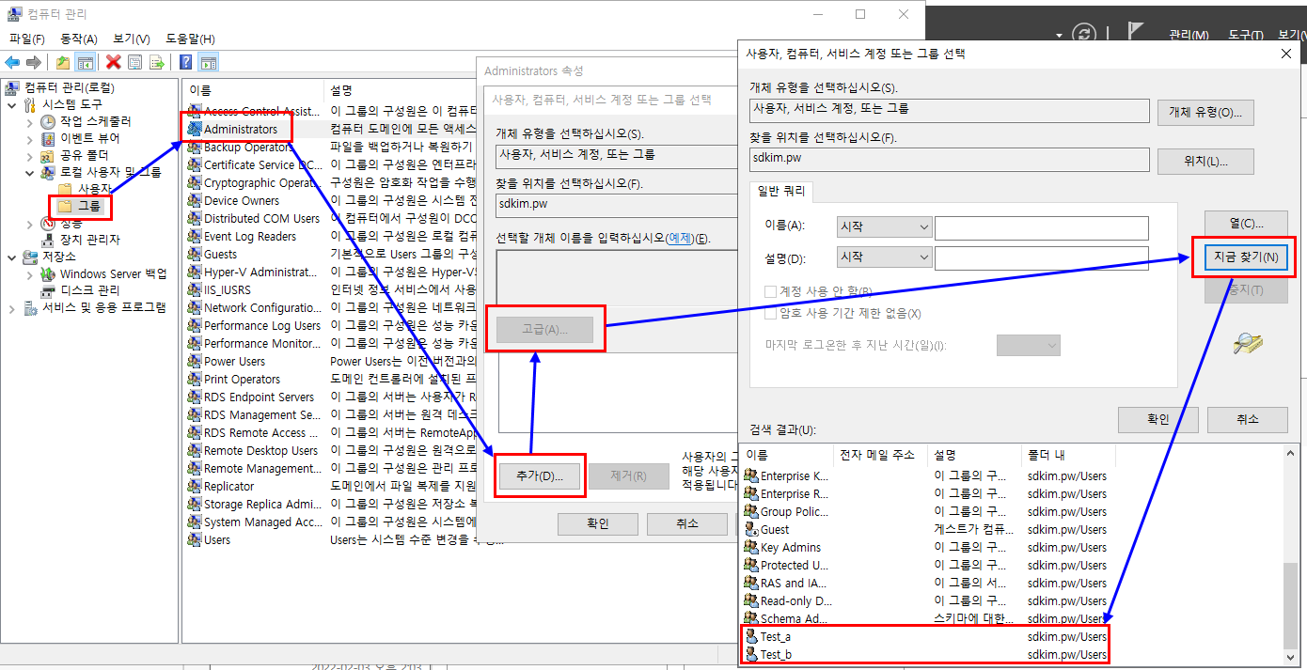Open the 설명(D) 시작 dropdown
The height and width of the screenshot is (670, 1307).
click(x=884, y=257)
